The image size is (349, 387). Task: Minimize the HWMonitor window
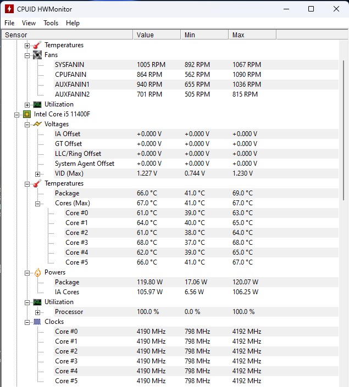click(286, 9)
